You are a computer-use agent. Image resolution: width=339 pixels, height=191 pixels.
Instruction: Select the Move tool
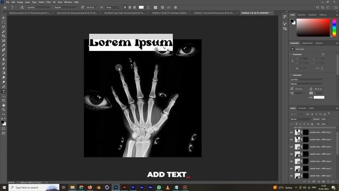coord(4,18)
